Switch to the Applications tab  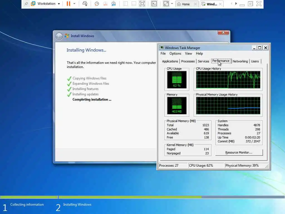click(x=170, y=61)
